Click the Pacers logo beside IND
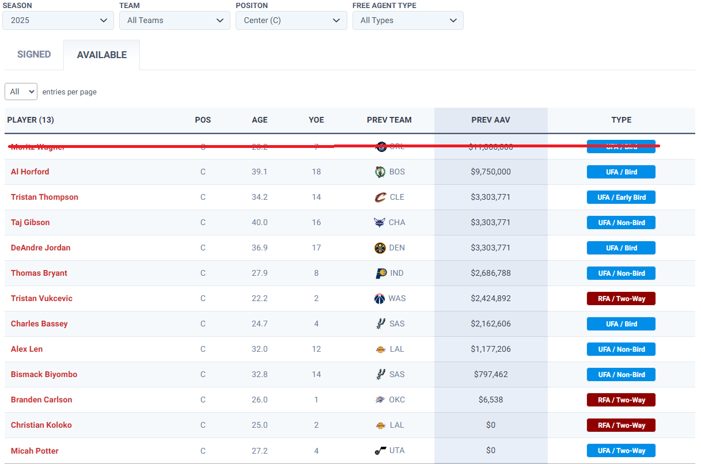The image size is (701, 464). click(380, 273)
